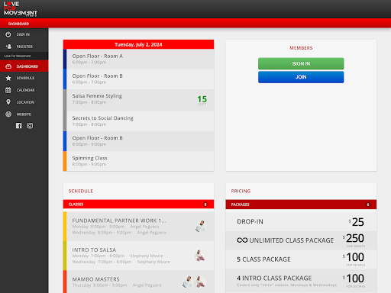
Task: Select the UNLIMITED CLASS PACKAGE row
Action: 301,240
